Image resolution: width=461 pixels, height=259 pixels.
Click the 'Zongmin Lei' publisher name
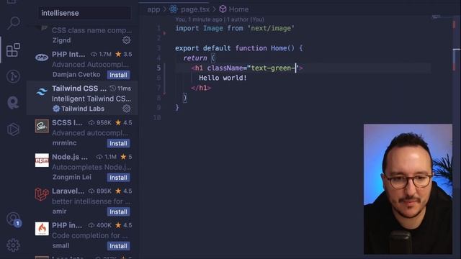[72, 177]
